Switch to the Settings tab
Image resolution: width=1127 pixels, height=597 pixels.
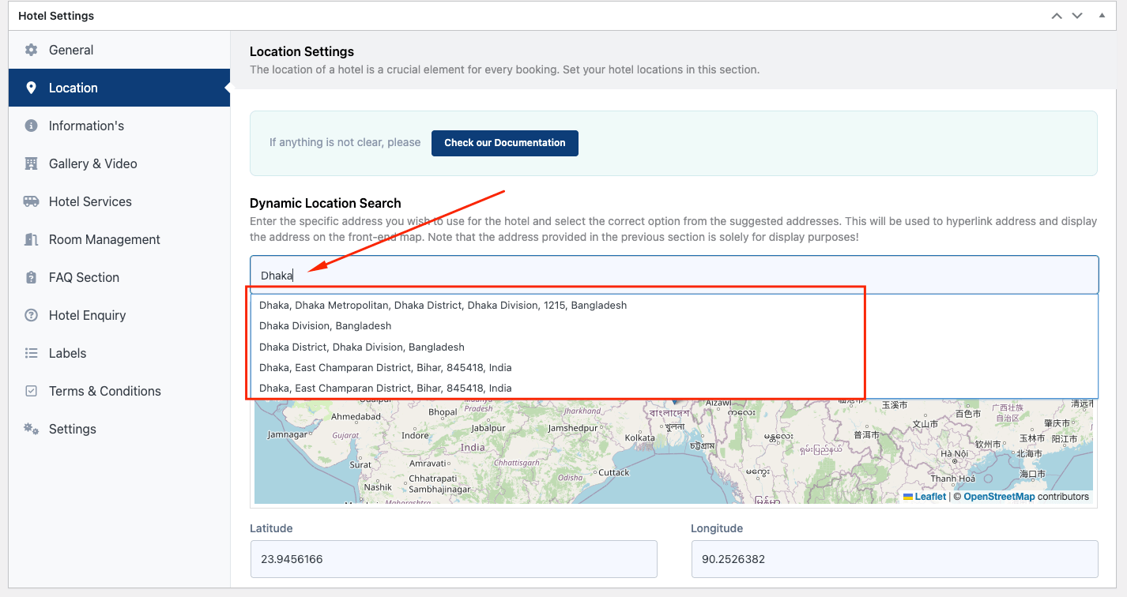(72, 429)
